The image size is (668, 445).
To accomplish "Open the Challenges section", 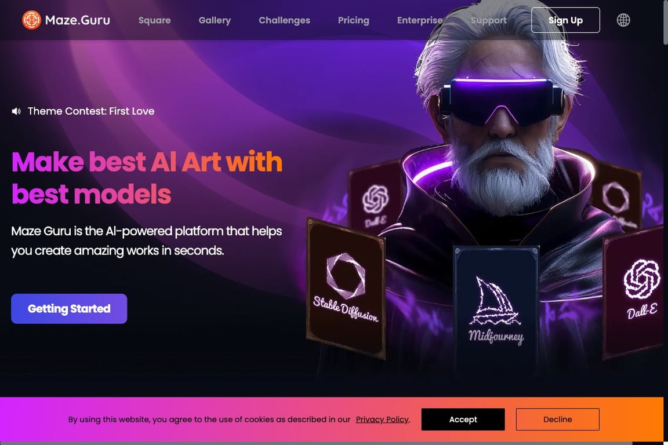I will click(285, 20).
